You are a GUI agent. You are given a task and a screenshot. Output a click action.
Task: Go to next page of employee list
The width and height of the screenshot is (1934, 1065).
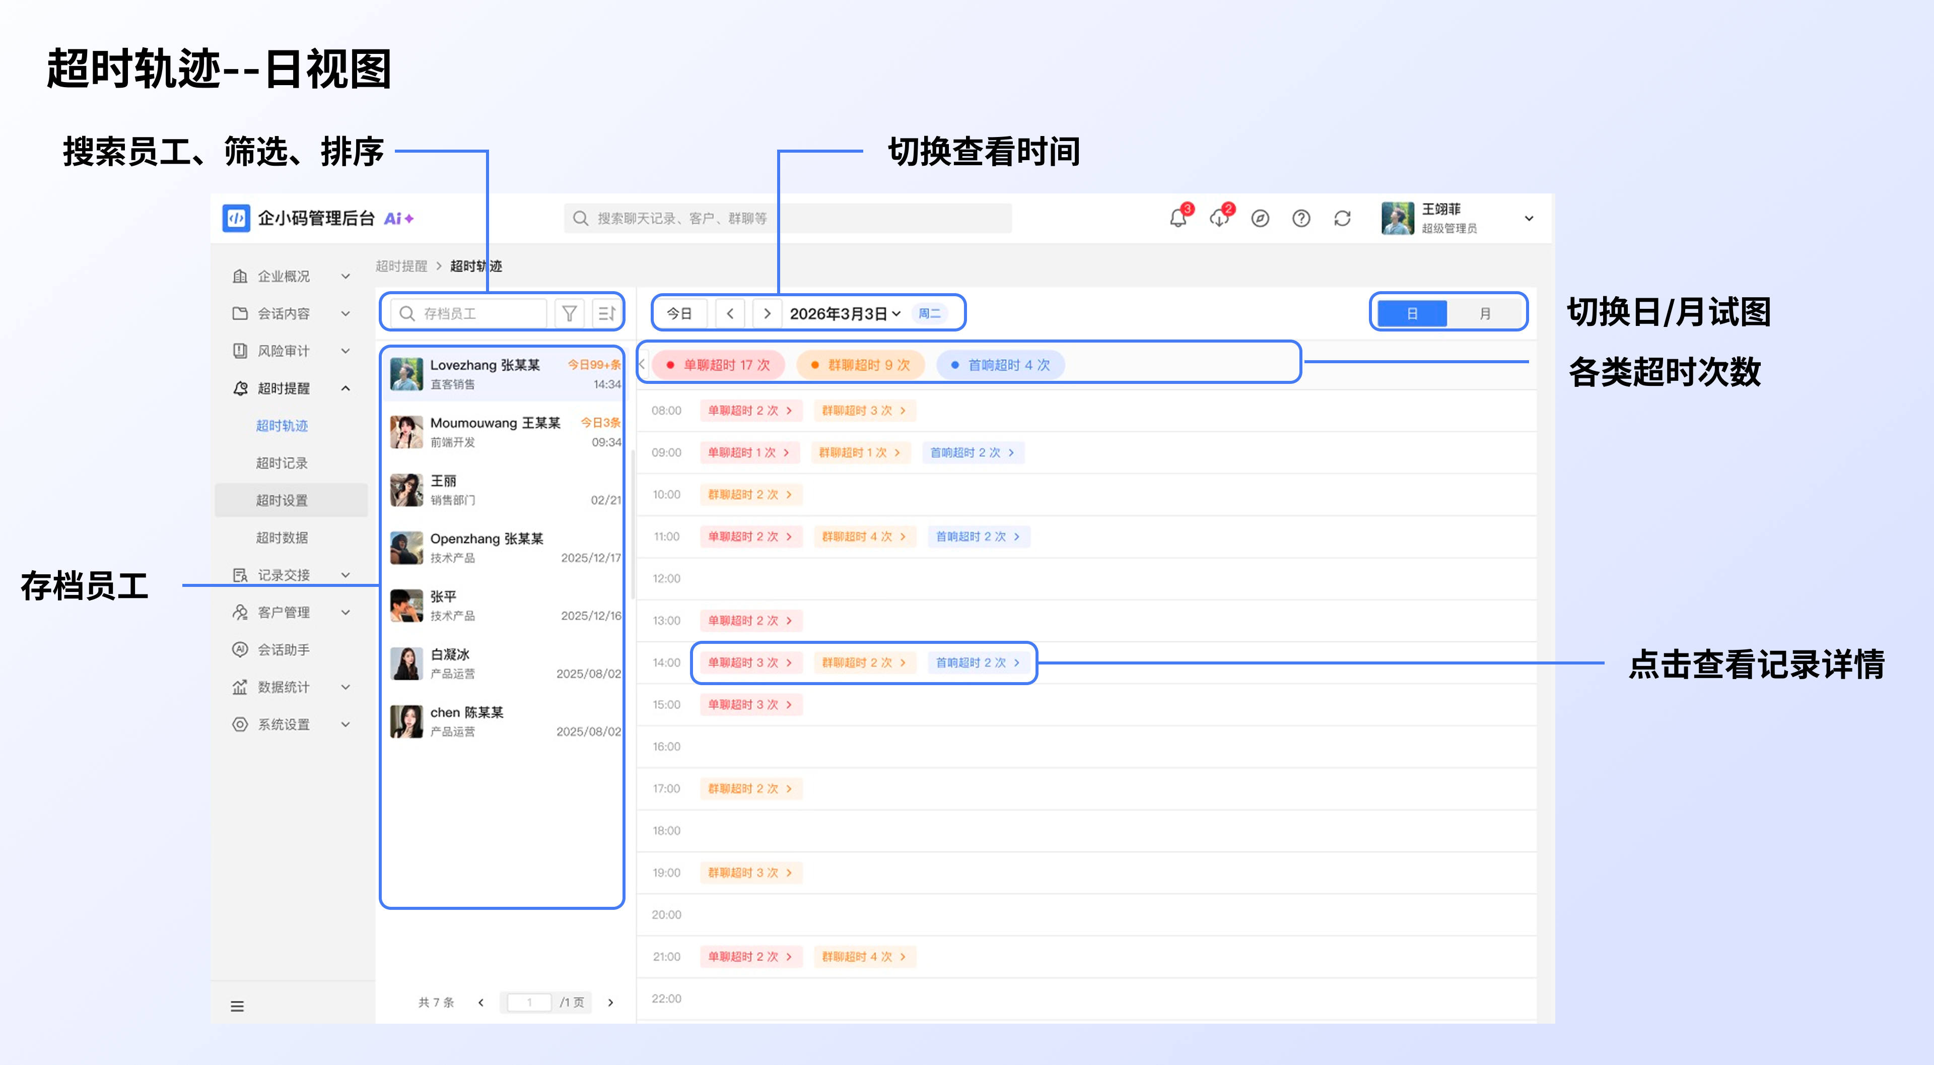[610, 1003]
